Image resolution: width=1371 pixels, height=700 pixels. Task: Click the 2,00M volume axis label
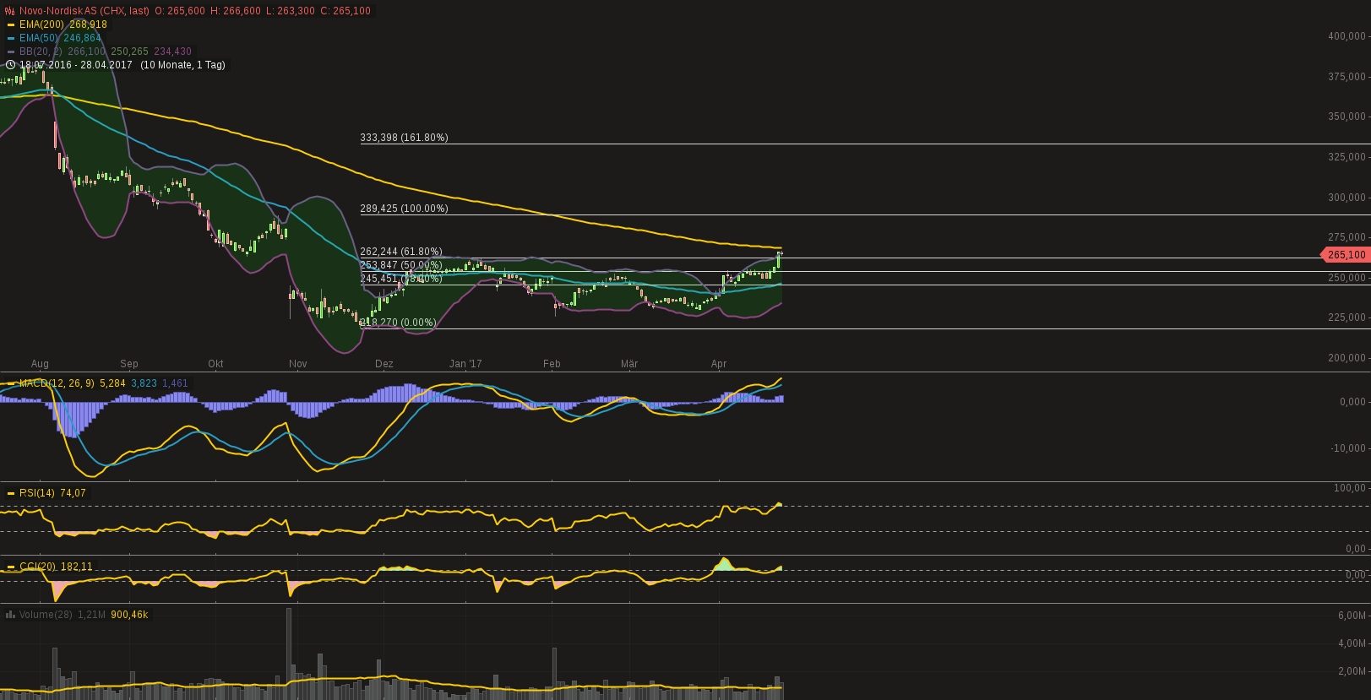(x=1352, y=671)
